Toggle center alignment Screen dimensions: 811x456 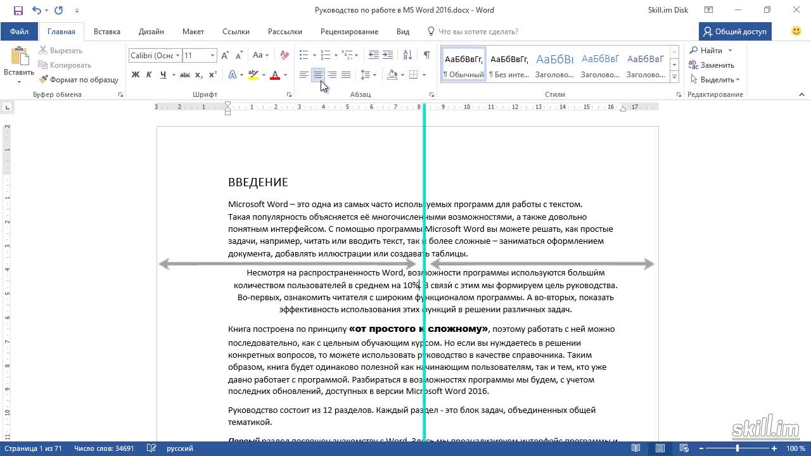click(318, 75)
